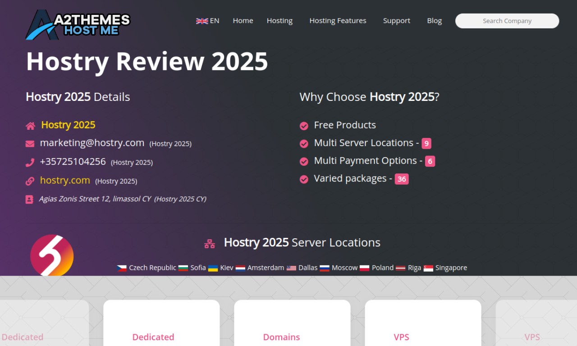
Task: Open the Hosting menu
Action: pyautogui.click(x=279, y=21)
